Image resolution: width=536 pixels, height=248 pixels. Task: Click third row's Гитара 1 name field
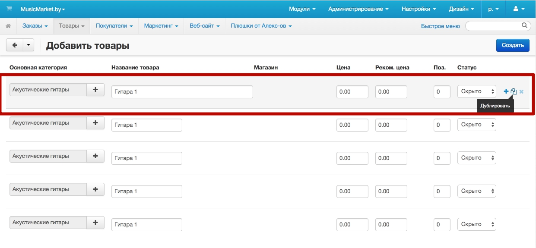click(147, 158)
